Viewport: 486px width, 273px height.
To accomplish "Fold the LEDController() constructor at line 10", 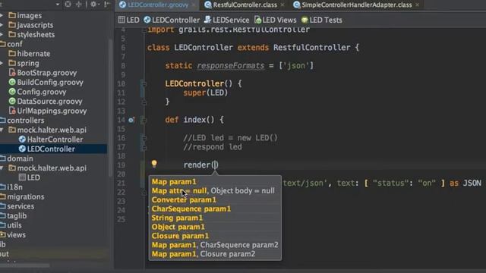I will pos(144,83).
